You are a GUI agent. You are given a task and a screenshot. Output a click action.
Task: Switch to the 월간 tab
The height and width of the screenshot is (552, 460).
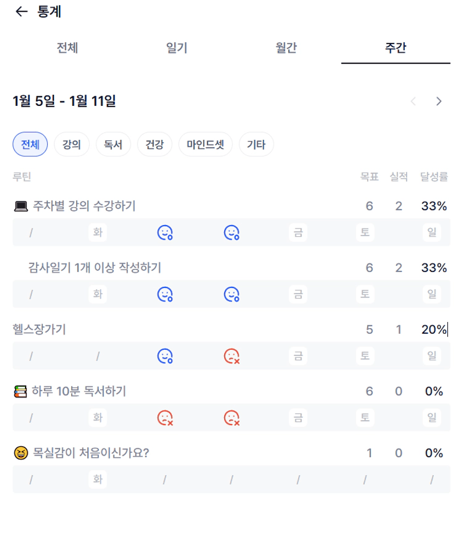[x=286, y=48]
